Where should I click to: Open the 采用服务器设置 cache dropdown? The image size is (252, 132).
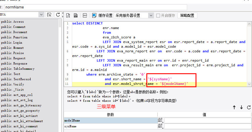(x=150, y=15)
